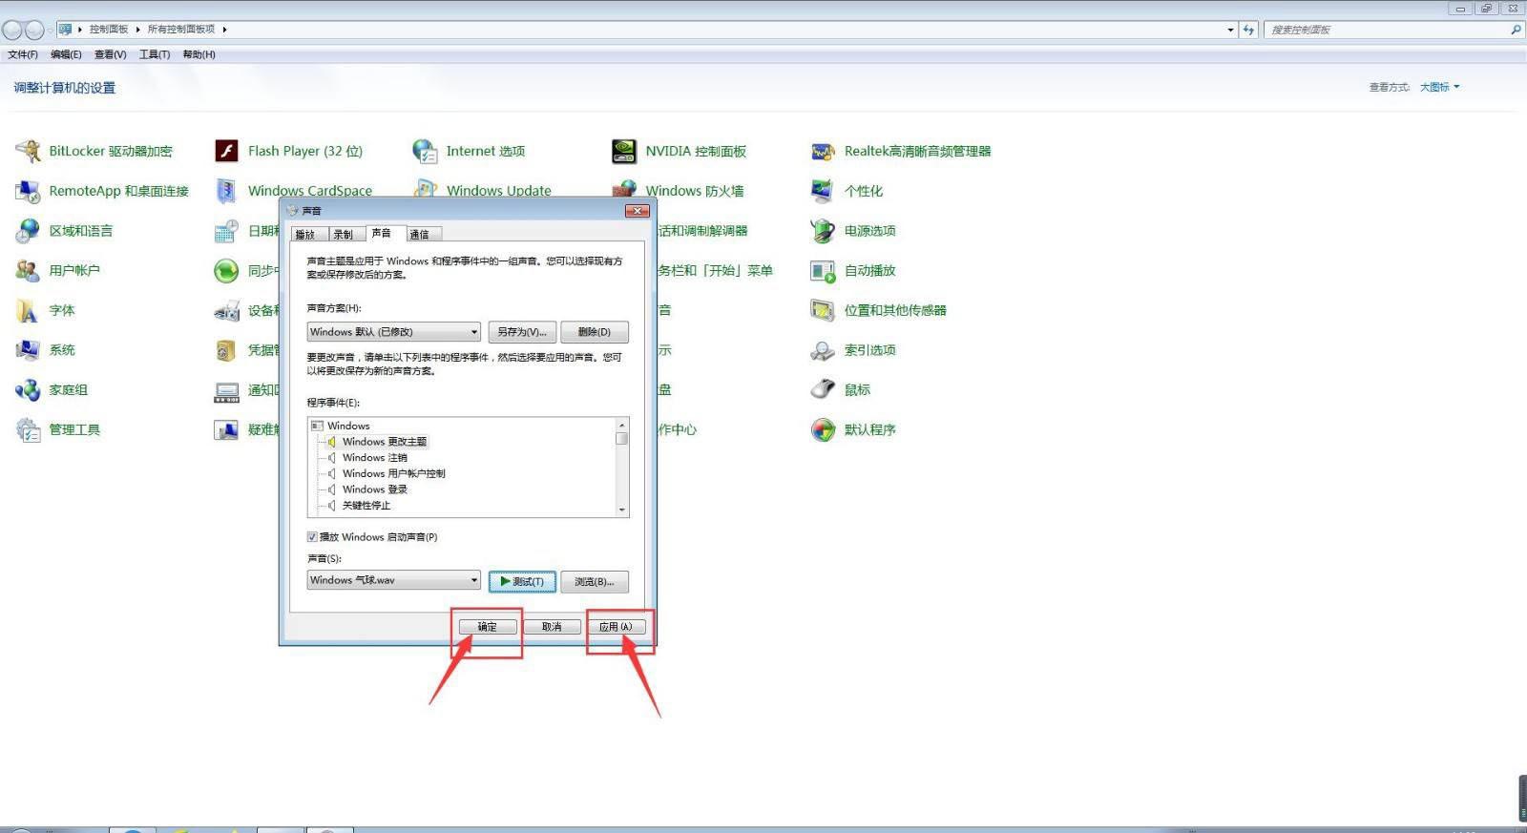This screenshot has width=1527, height=833.
Task: Open RemoteApp 和桌面连接 icon
Action: 29,191
